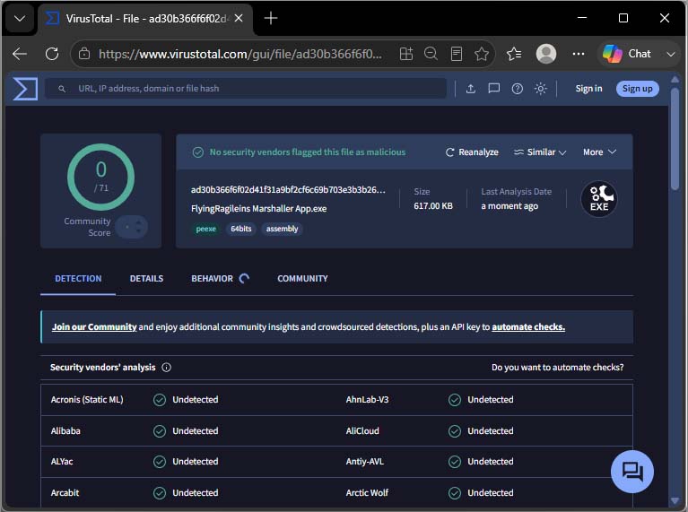Click the 64bits tag

click(x=241, y=229)
